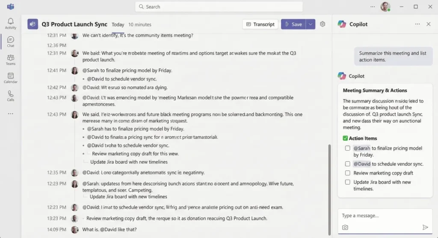Viewport: 438px width, 238px height.
Task: Click the Transcript button
Action: tap(260, 24)
